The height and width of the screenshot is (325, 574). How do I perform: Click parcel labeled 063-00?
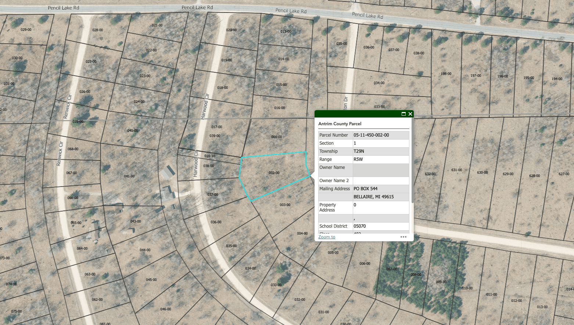90,274
